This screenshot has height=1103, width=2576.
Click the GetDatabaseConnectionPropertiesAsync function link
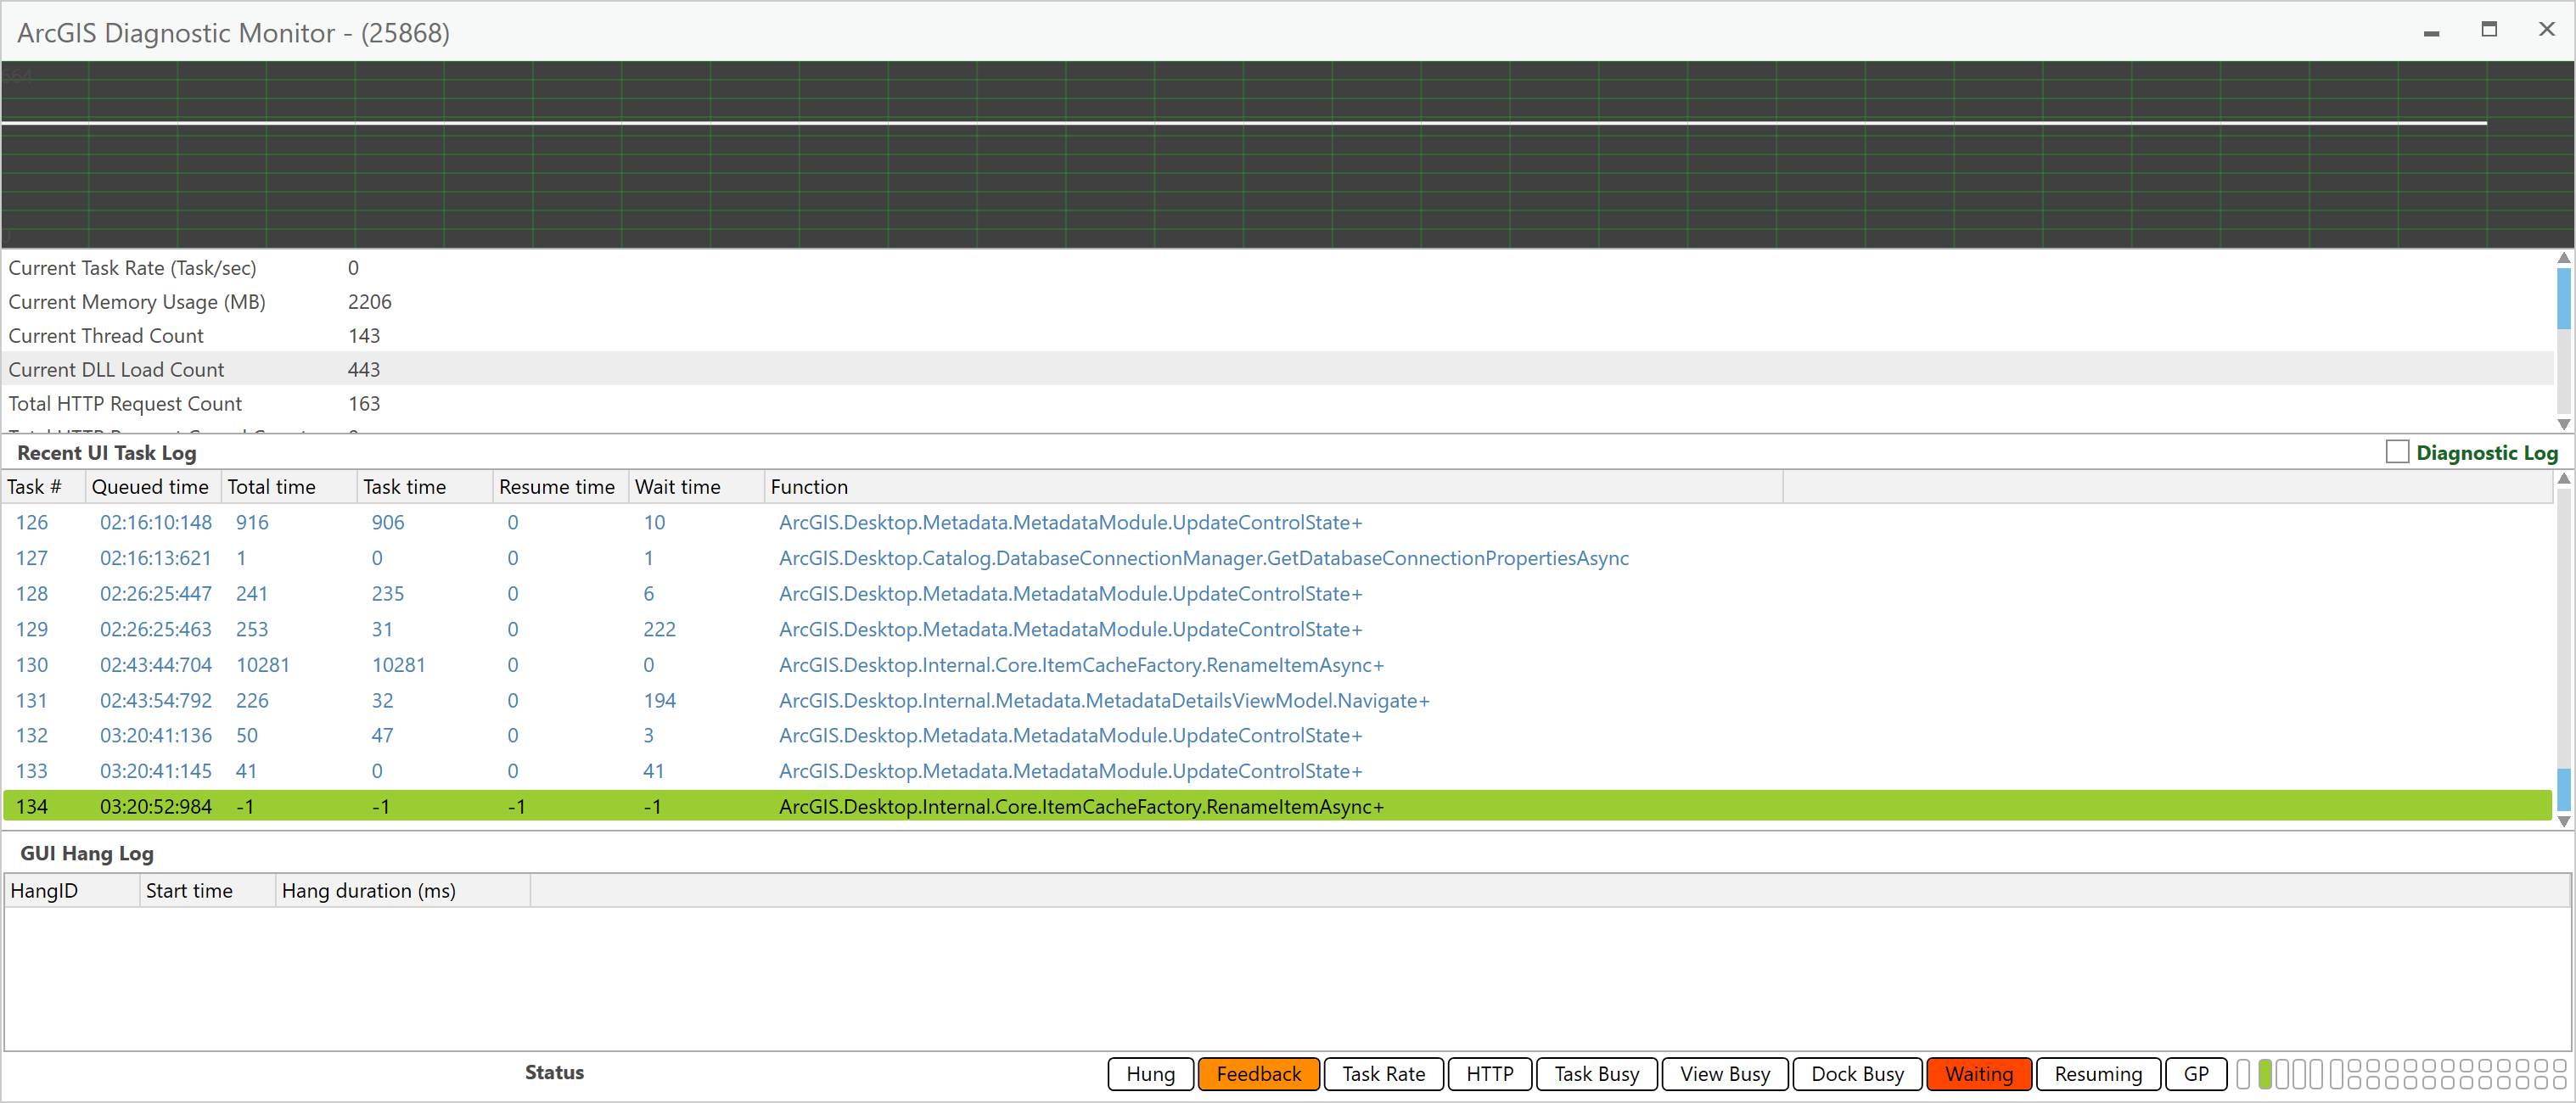[1203, 558]
